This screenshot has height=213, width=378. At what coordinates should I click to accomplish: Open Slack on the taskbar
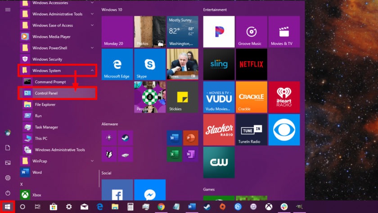(x=284, y=207)
